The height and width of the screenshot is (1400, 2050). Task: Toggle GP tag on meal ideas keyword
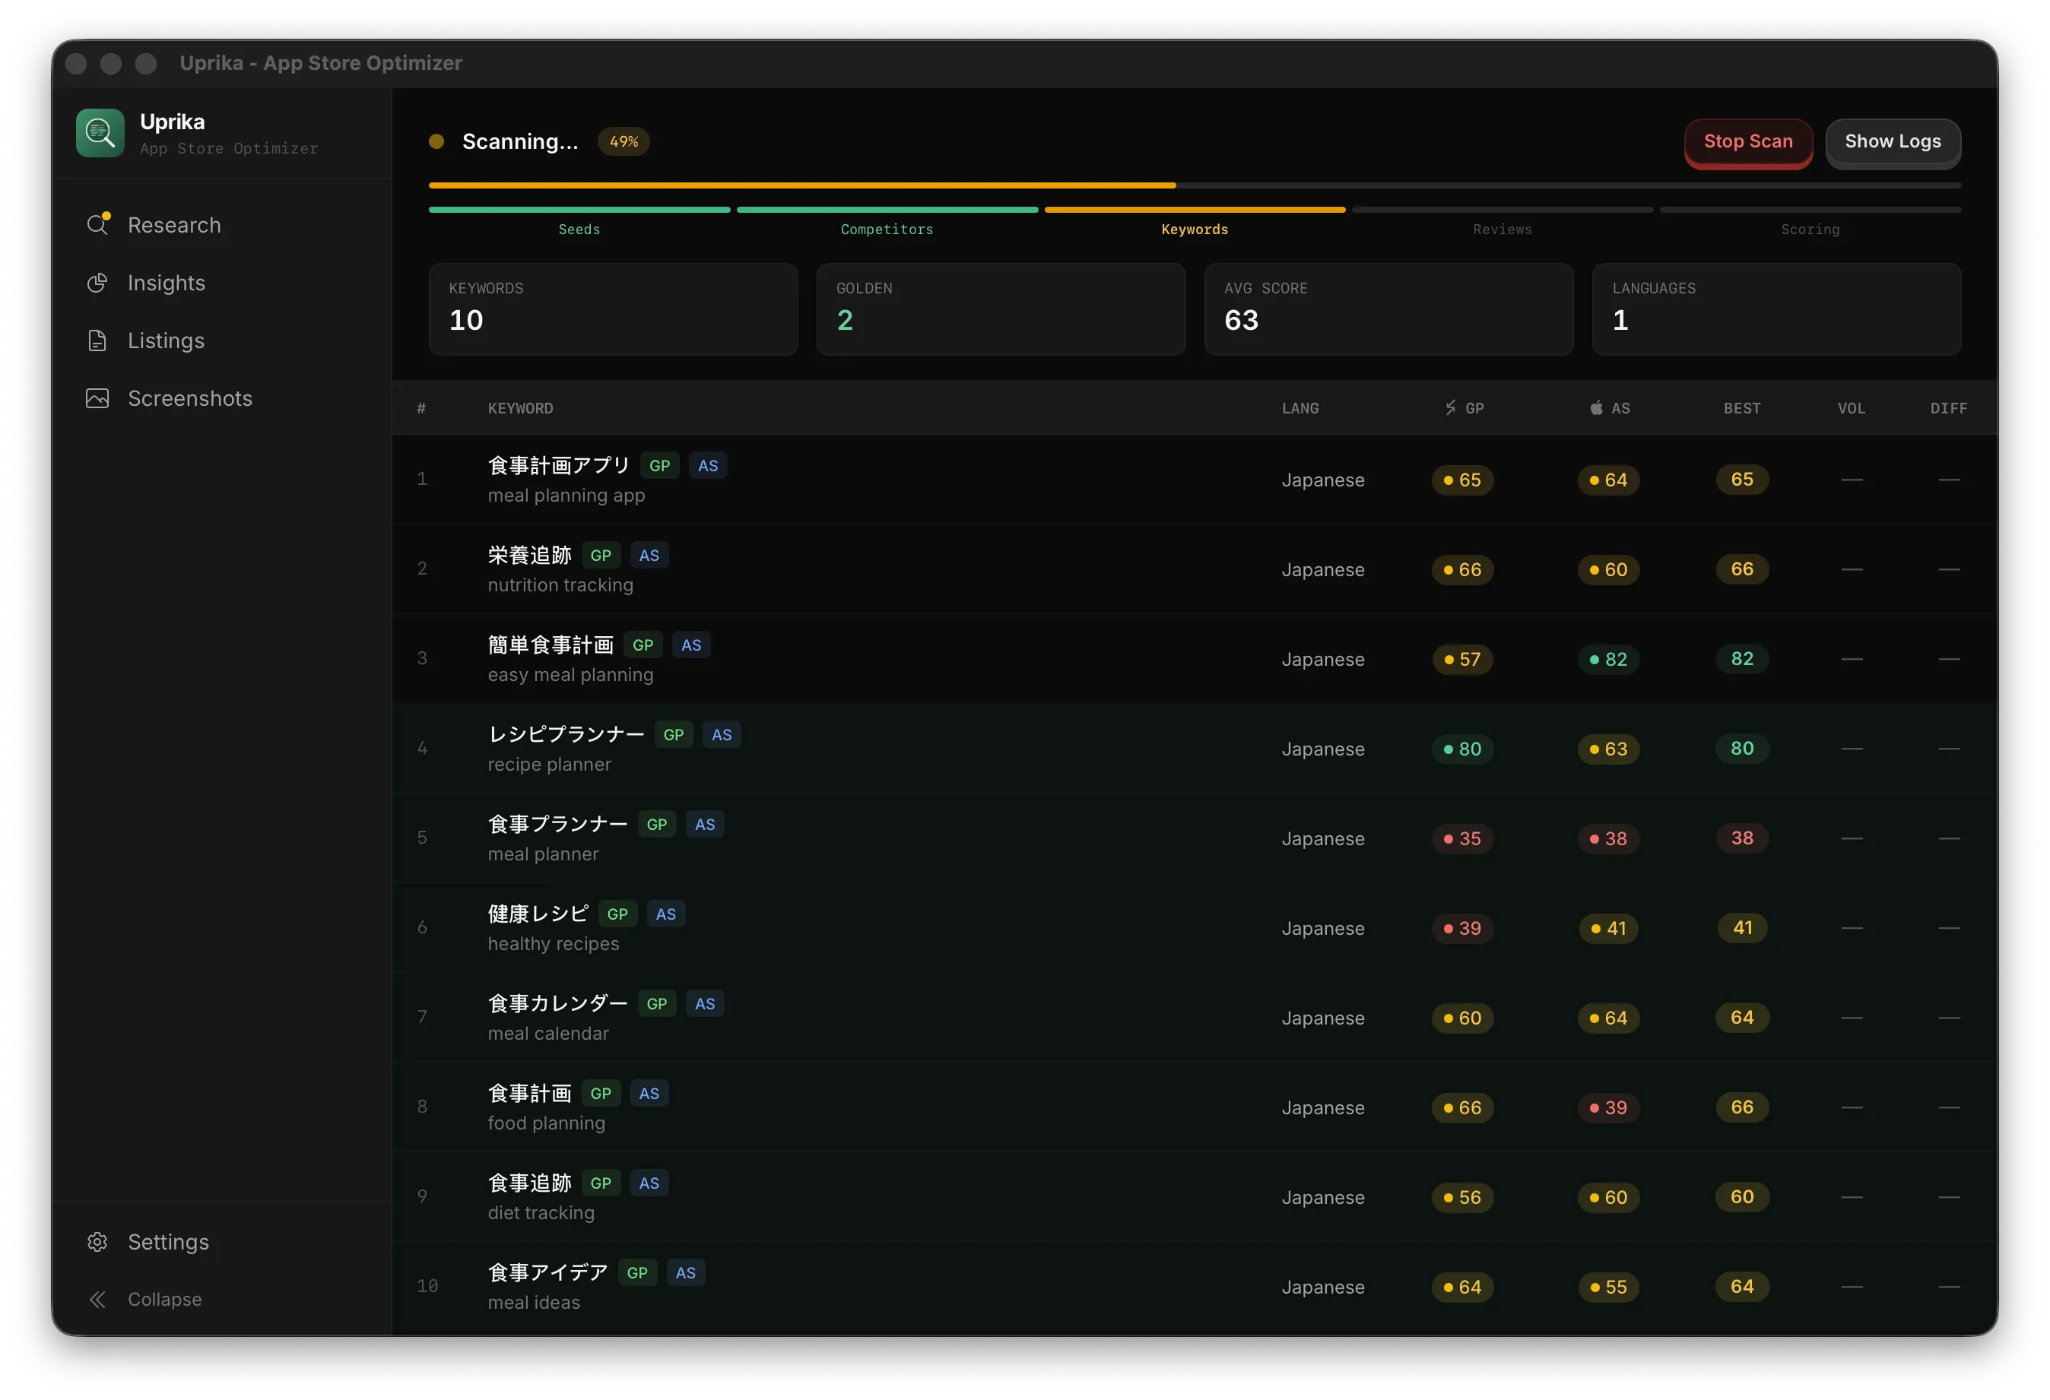pos(637,1272)
